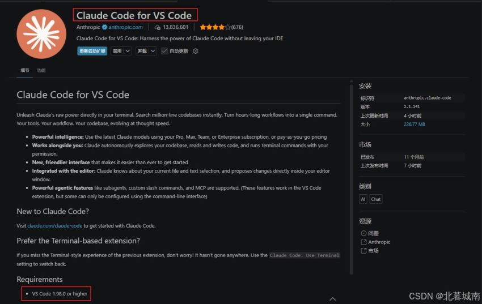Select the AI category tag
This screenshot has height=304, width=482.
pyautogui.click(x=363, y=199)
